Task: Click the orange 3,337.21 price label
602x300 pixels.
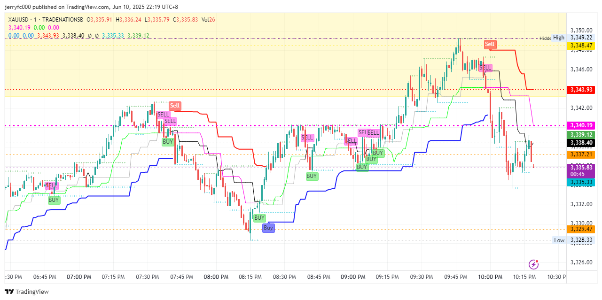Action: 581,154
